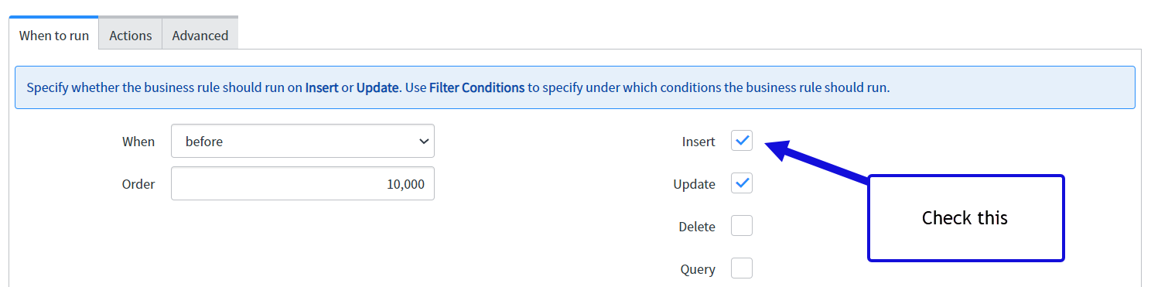The width and height of the screenshot is (1151, 287).
Task: Uncheck the Insert checkbox
Action: tap(742, 142)
